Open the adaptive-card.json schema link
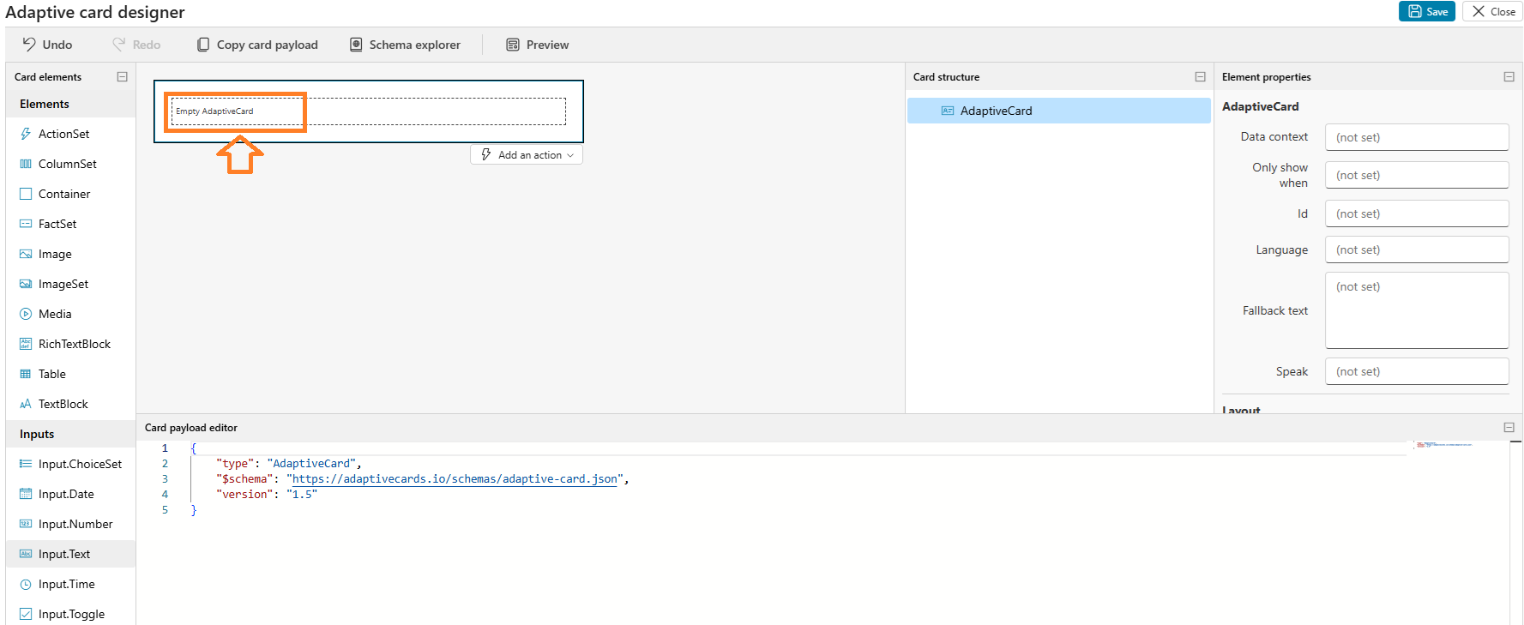The width and height of the screenshot is (1524, 625). (x=455, y=479)
